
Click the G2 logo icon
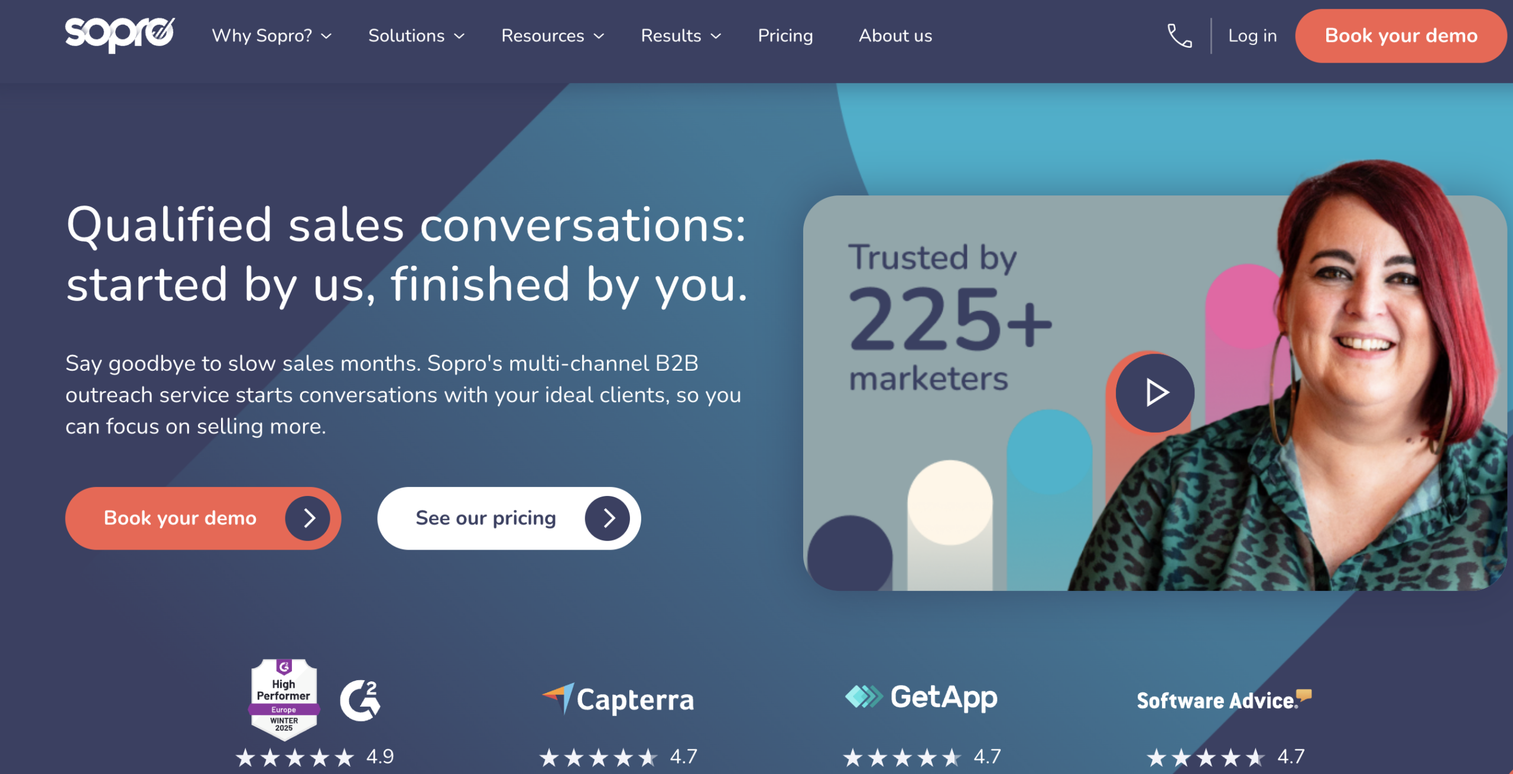(360, 700)
